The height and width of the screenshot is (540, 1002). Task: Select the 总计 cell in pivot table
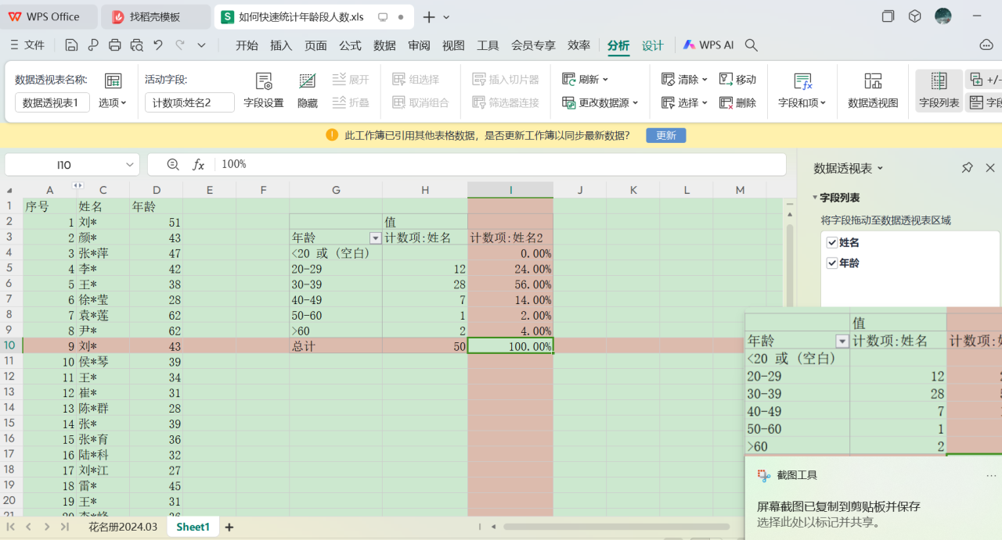336,346
